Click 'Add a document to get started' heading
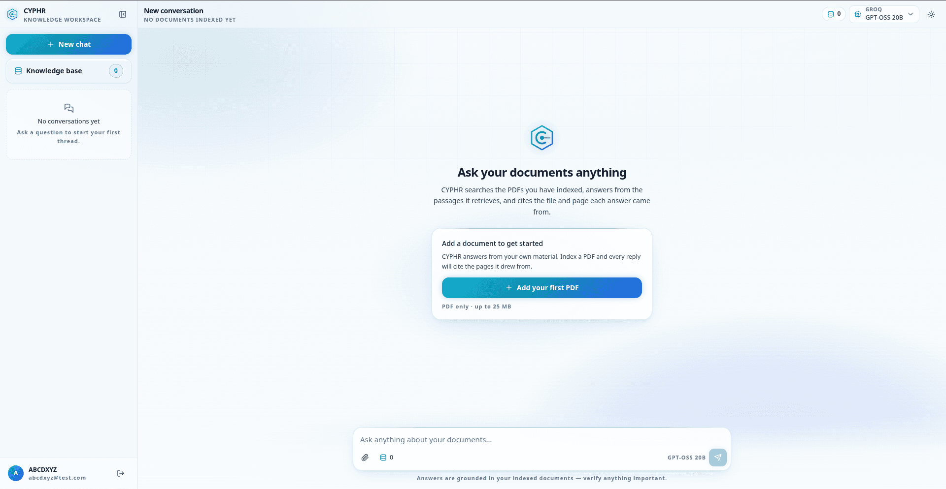The height and width of the screenshot is (489, 946). (x=492, y=244)
